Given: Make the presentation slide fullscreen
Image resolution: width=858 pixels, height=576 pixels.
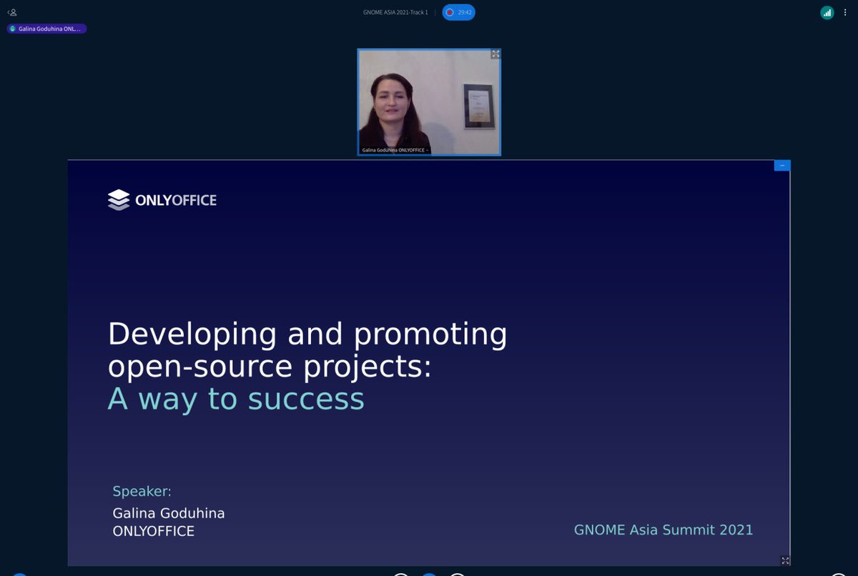Looking at the screenshot, I should 785,560.
